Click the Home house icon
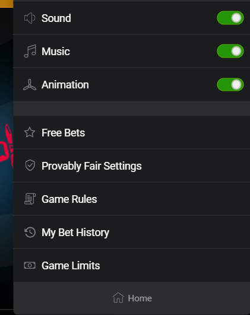 pyautogui.click(x=118, y=298)
